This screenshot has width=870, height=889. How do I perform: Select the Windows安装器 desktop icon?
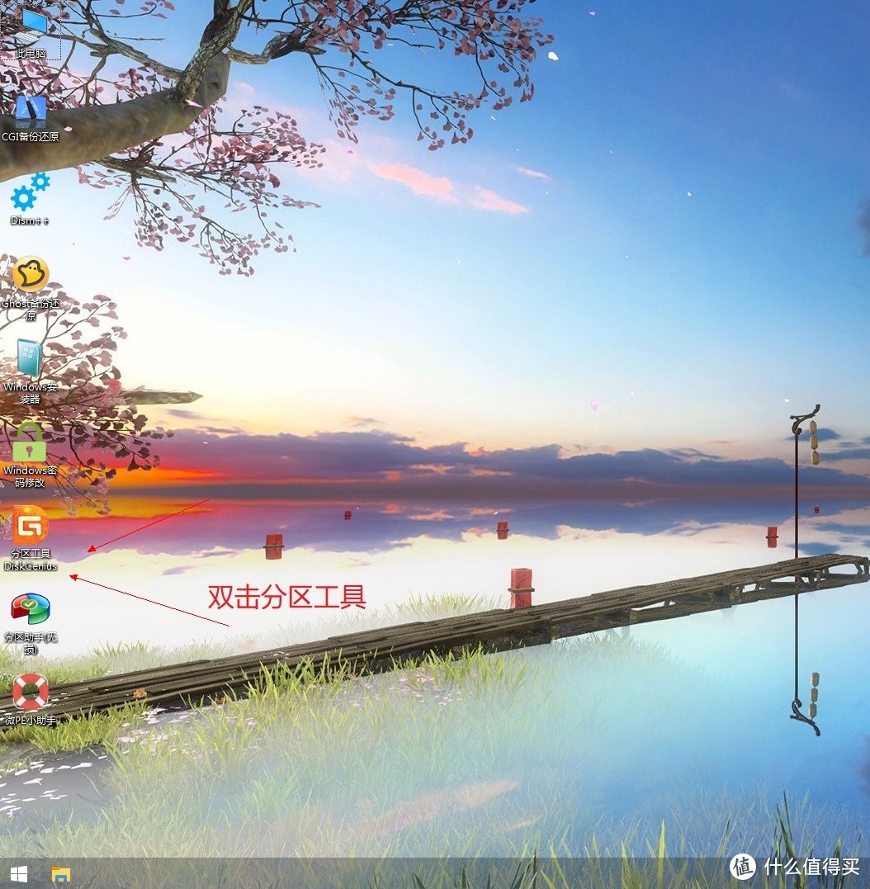[x=30, y=371]
